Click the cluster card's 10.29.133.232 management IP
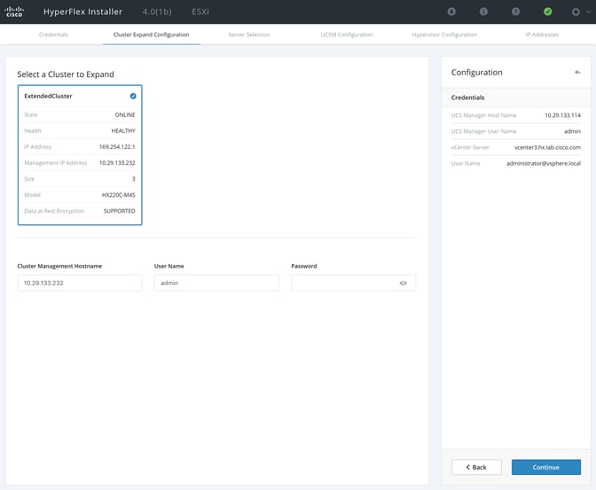This screenshot has width=596, height=490. [x=117, y=162]
